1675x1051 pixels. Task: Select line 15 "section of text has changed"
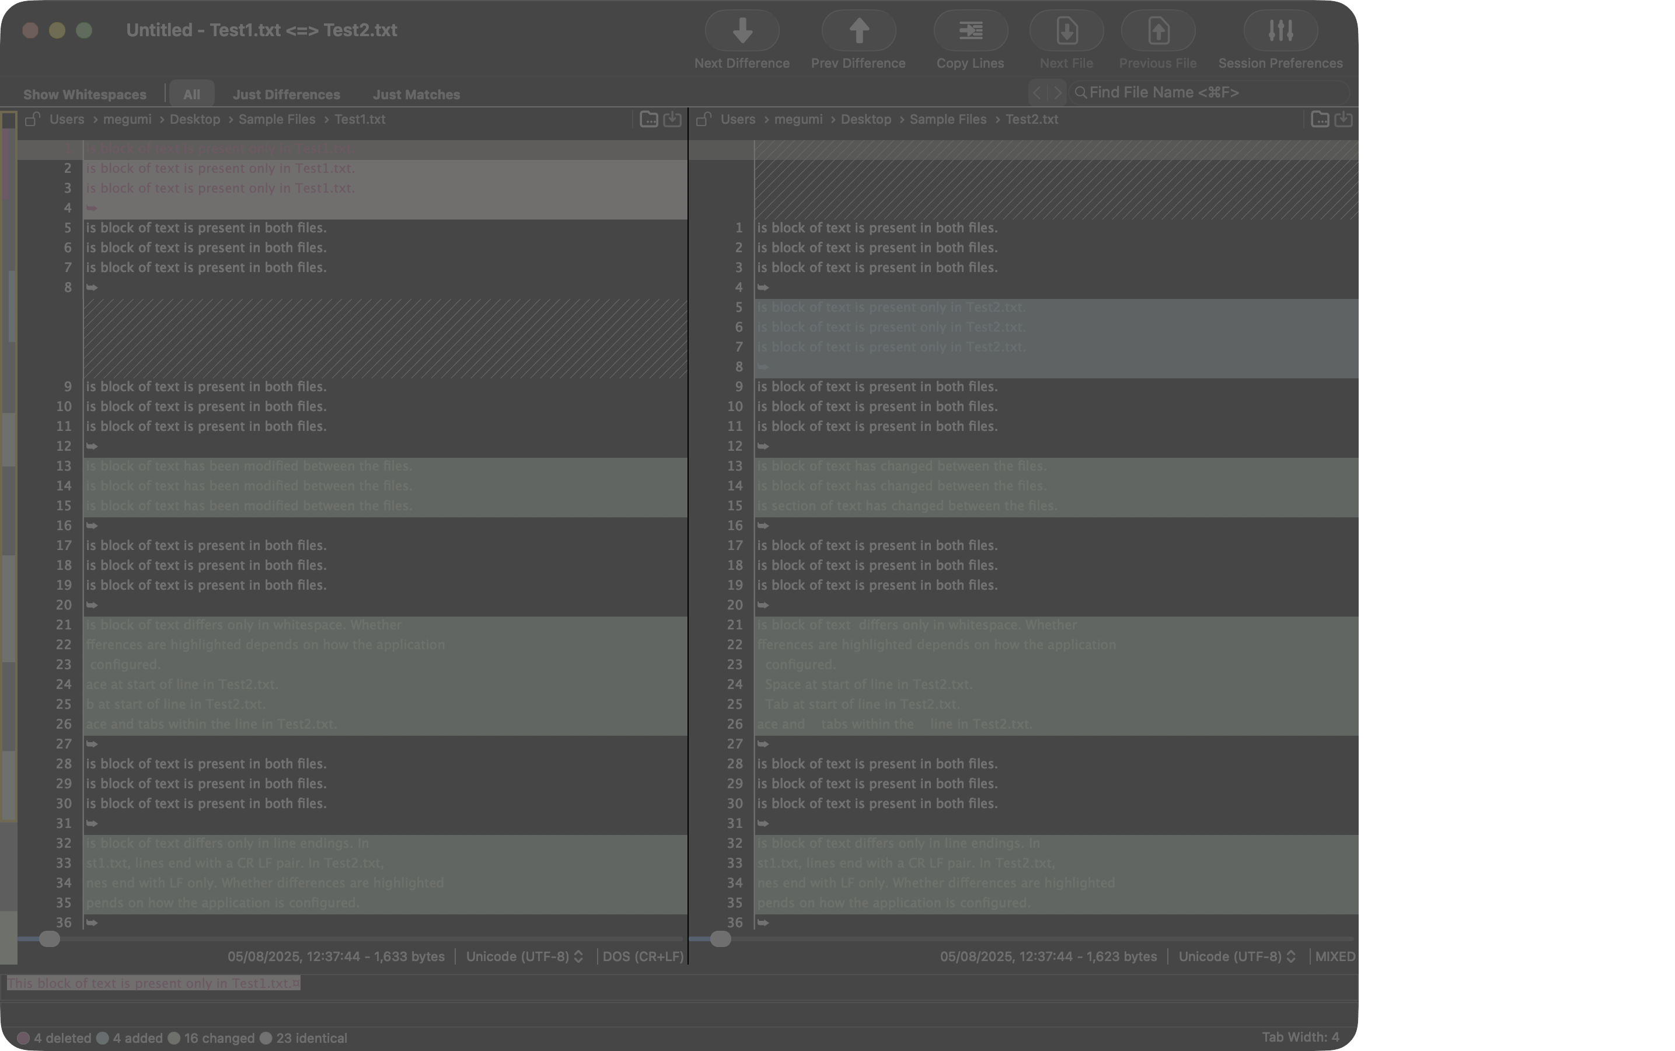pyautogui.click(x=1056, y=505)
